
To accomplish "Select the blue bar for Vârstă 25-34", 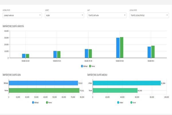I will point(55,54).
